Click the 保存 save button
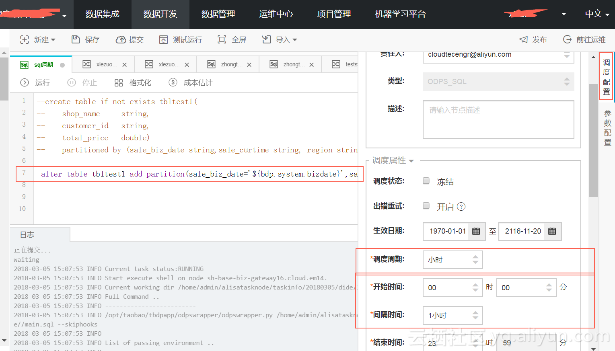Screen dimensions: 615x351 click(86, 39)
